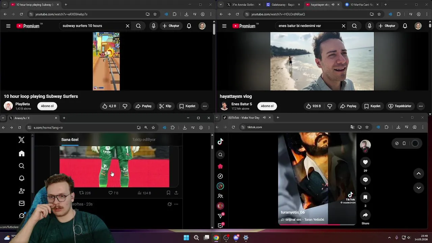Open Discord from the Windows taskbar
The image size is (432, 243).
[236, 238]
